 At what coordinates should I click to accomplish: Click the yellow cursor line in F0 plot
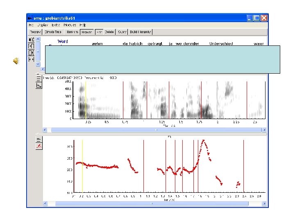tap(82, 166)
